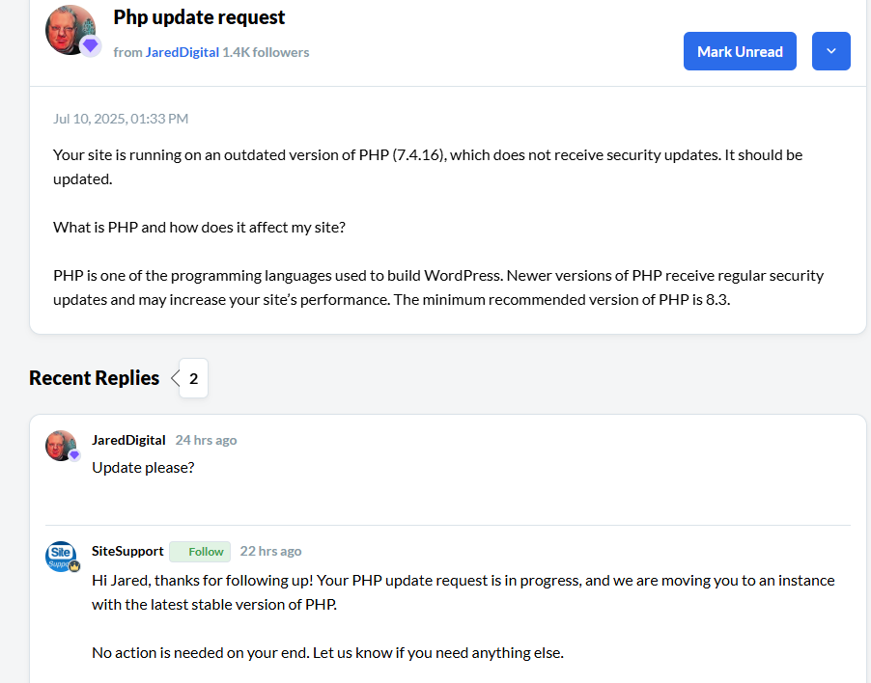Click the '22 hrs ago' reply timestamp
The height and width of the screenshot is (683, 871).
270,551
